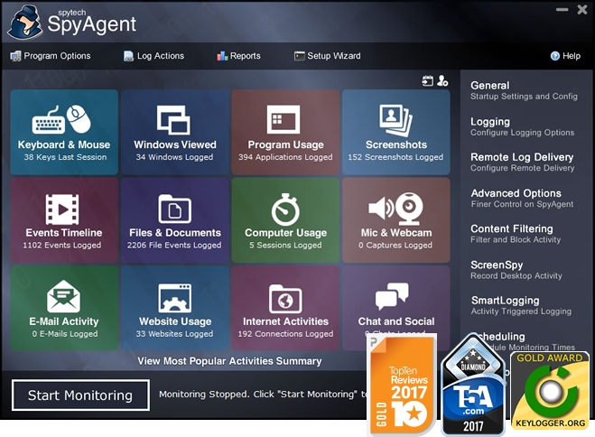The width and height of the screenshot is (595, 437).
Task: Click '0 E-Mails Logged' text
Action: coord(65,334)
